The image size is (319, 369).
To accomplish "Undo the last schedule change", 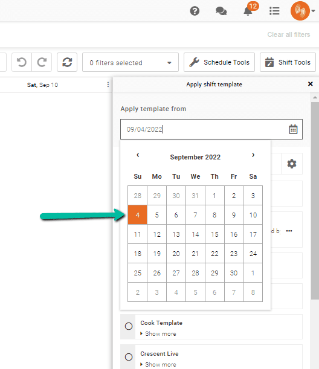I will (x=22, y=62).
